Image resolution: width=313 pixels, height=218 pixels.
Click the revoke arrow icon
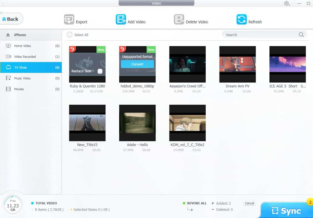pyautogui.click(x=190, y=210)
